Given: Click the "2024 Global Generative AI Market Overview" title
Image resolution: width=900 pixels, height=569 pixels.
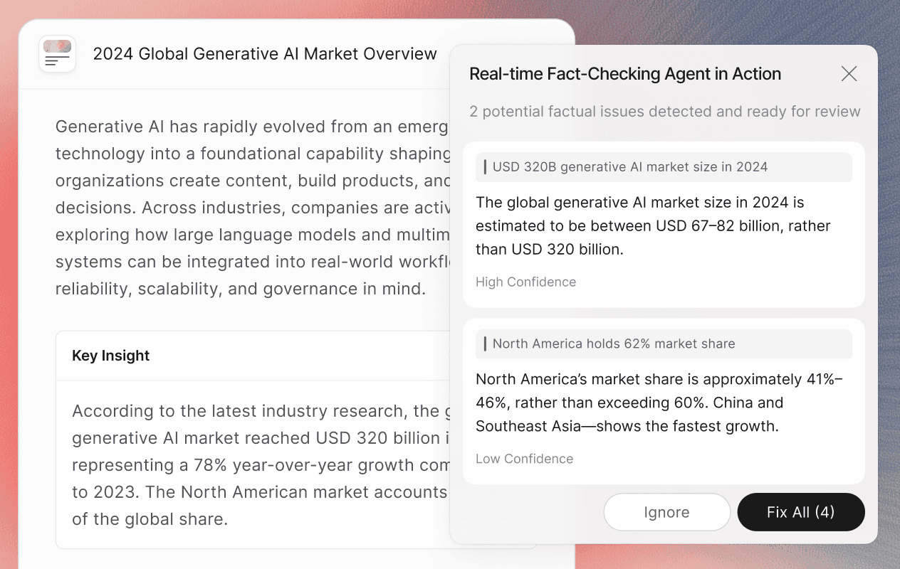Looking at the screenshot, I should point(265,54).
